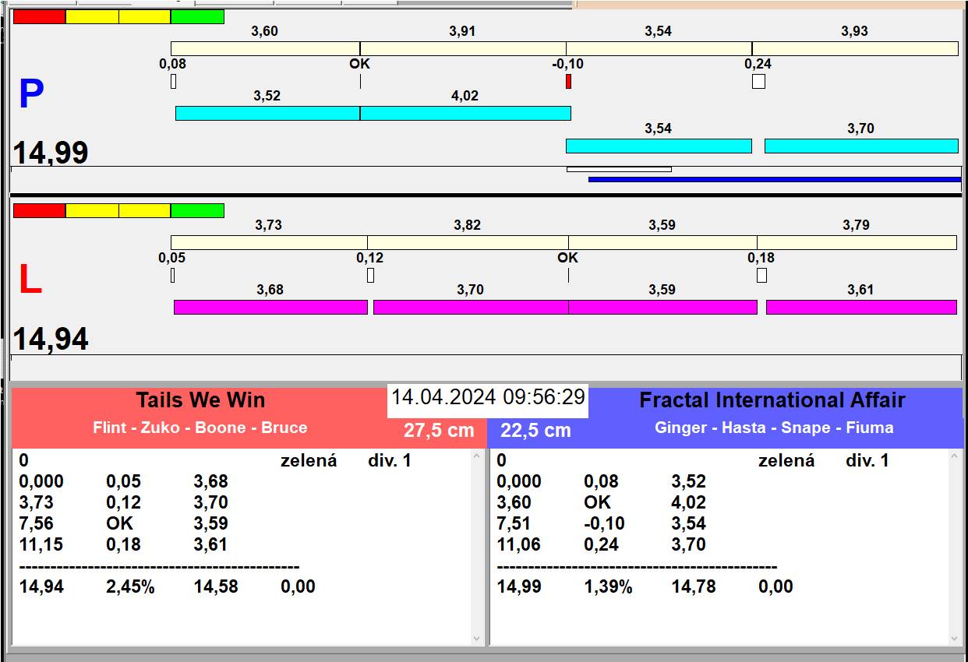The width and height of the screenshot is (968, 662).
Task: Click the 0,08 start value in lane P
Action: coord(172,65)
